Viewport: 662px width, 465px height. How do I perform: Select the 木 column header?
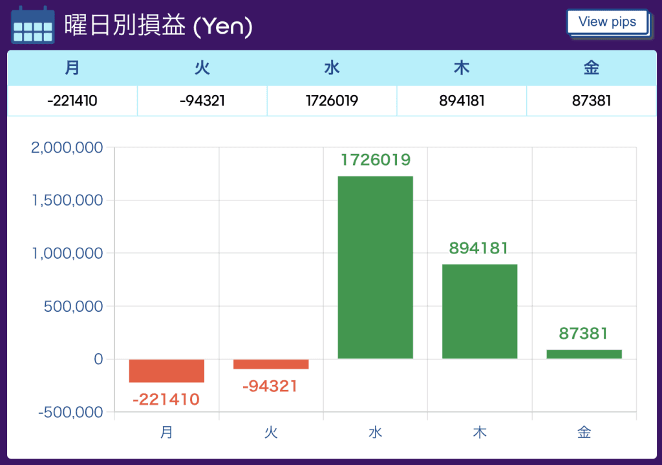pyautogui.click(x=462, y=68)
